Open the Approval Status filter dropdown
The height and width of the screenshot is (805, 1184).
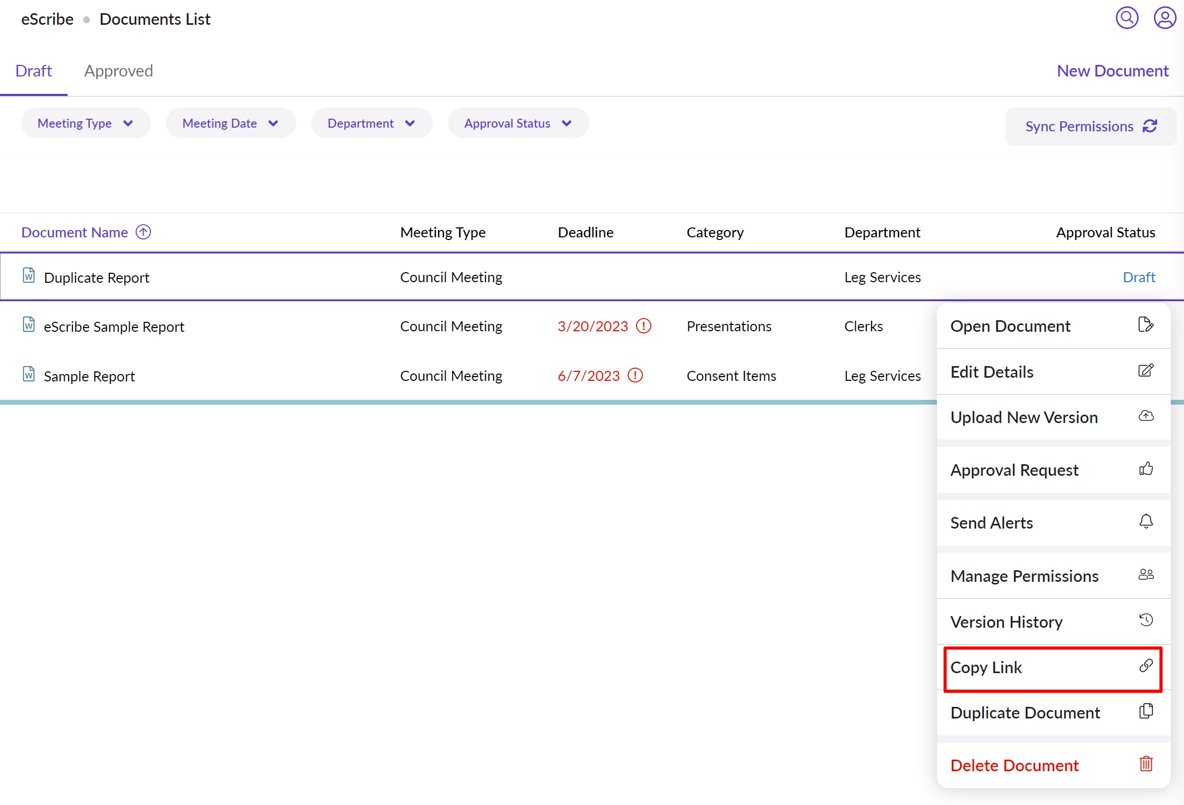point(518,123)
